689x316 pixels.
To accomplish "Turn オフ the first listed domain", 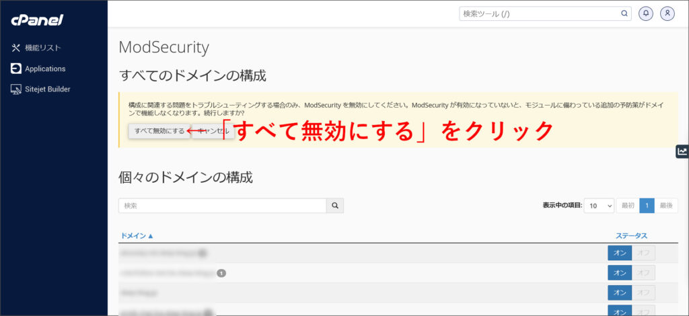I will click(x=643, y=253).
